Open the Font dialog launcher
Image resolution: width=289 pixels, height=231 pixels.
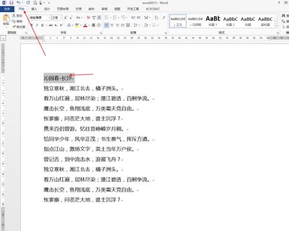click(101, 33)
